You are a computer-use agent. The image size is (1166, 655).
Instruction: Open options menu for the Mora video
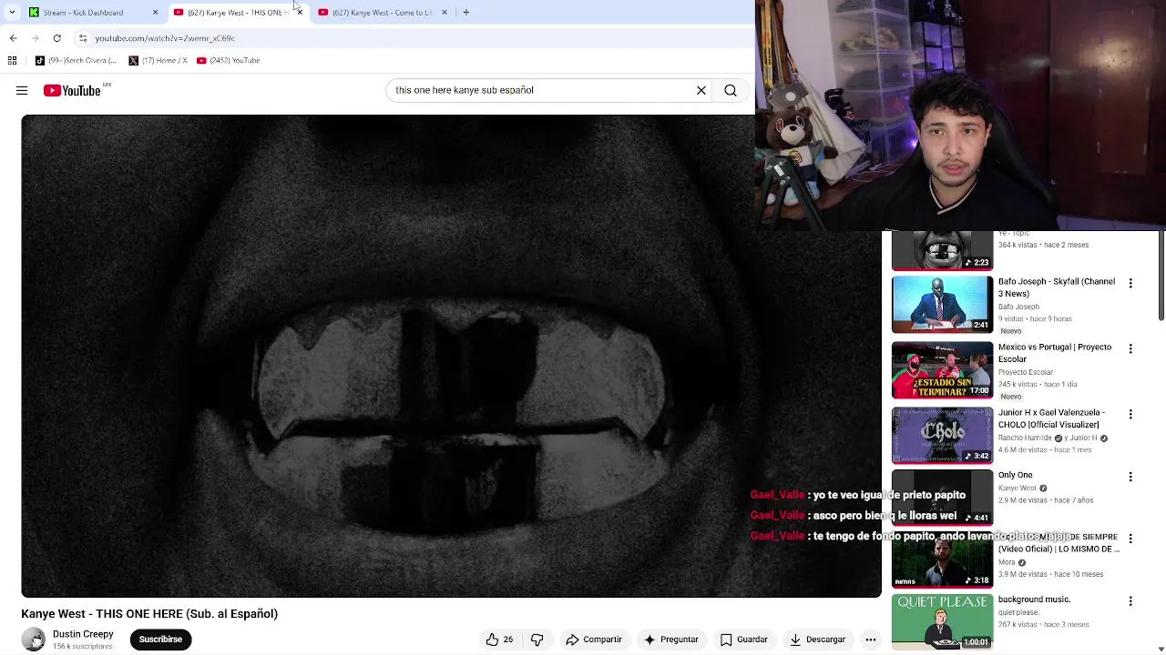point(1130,539)
